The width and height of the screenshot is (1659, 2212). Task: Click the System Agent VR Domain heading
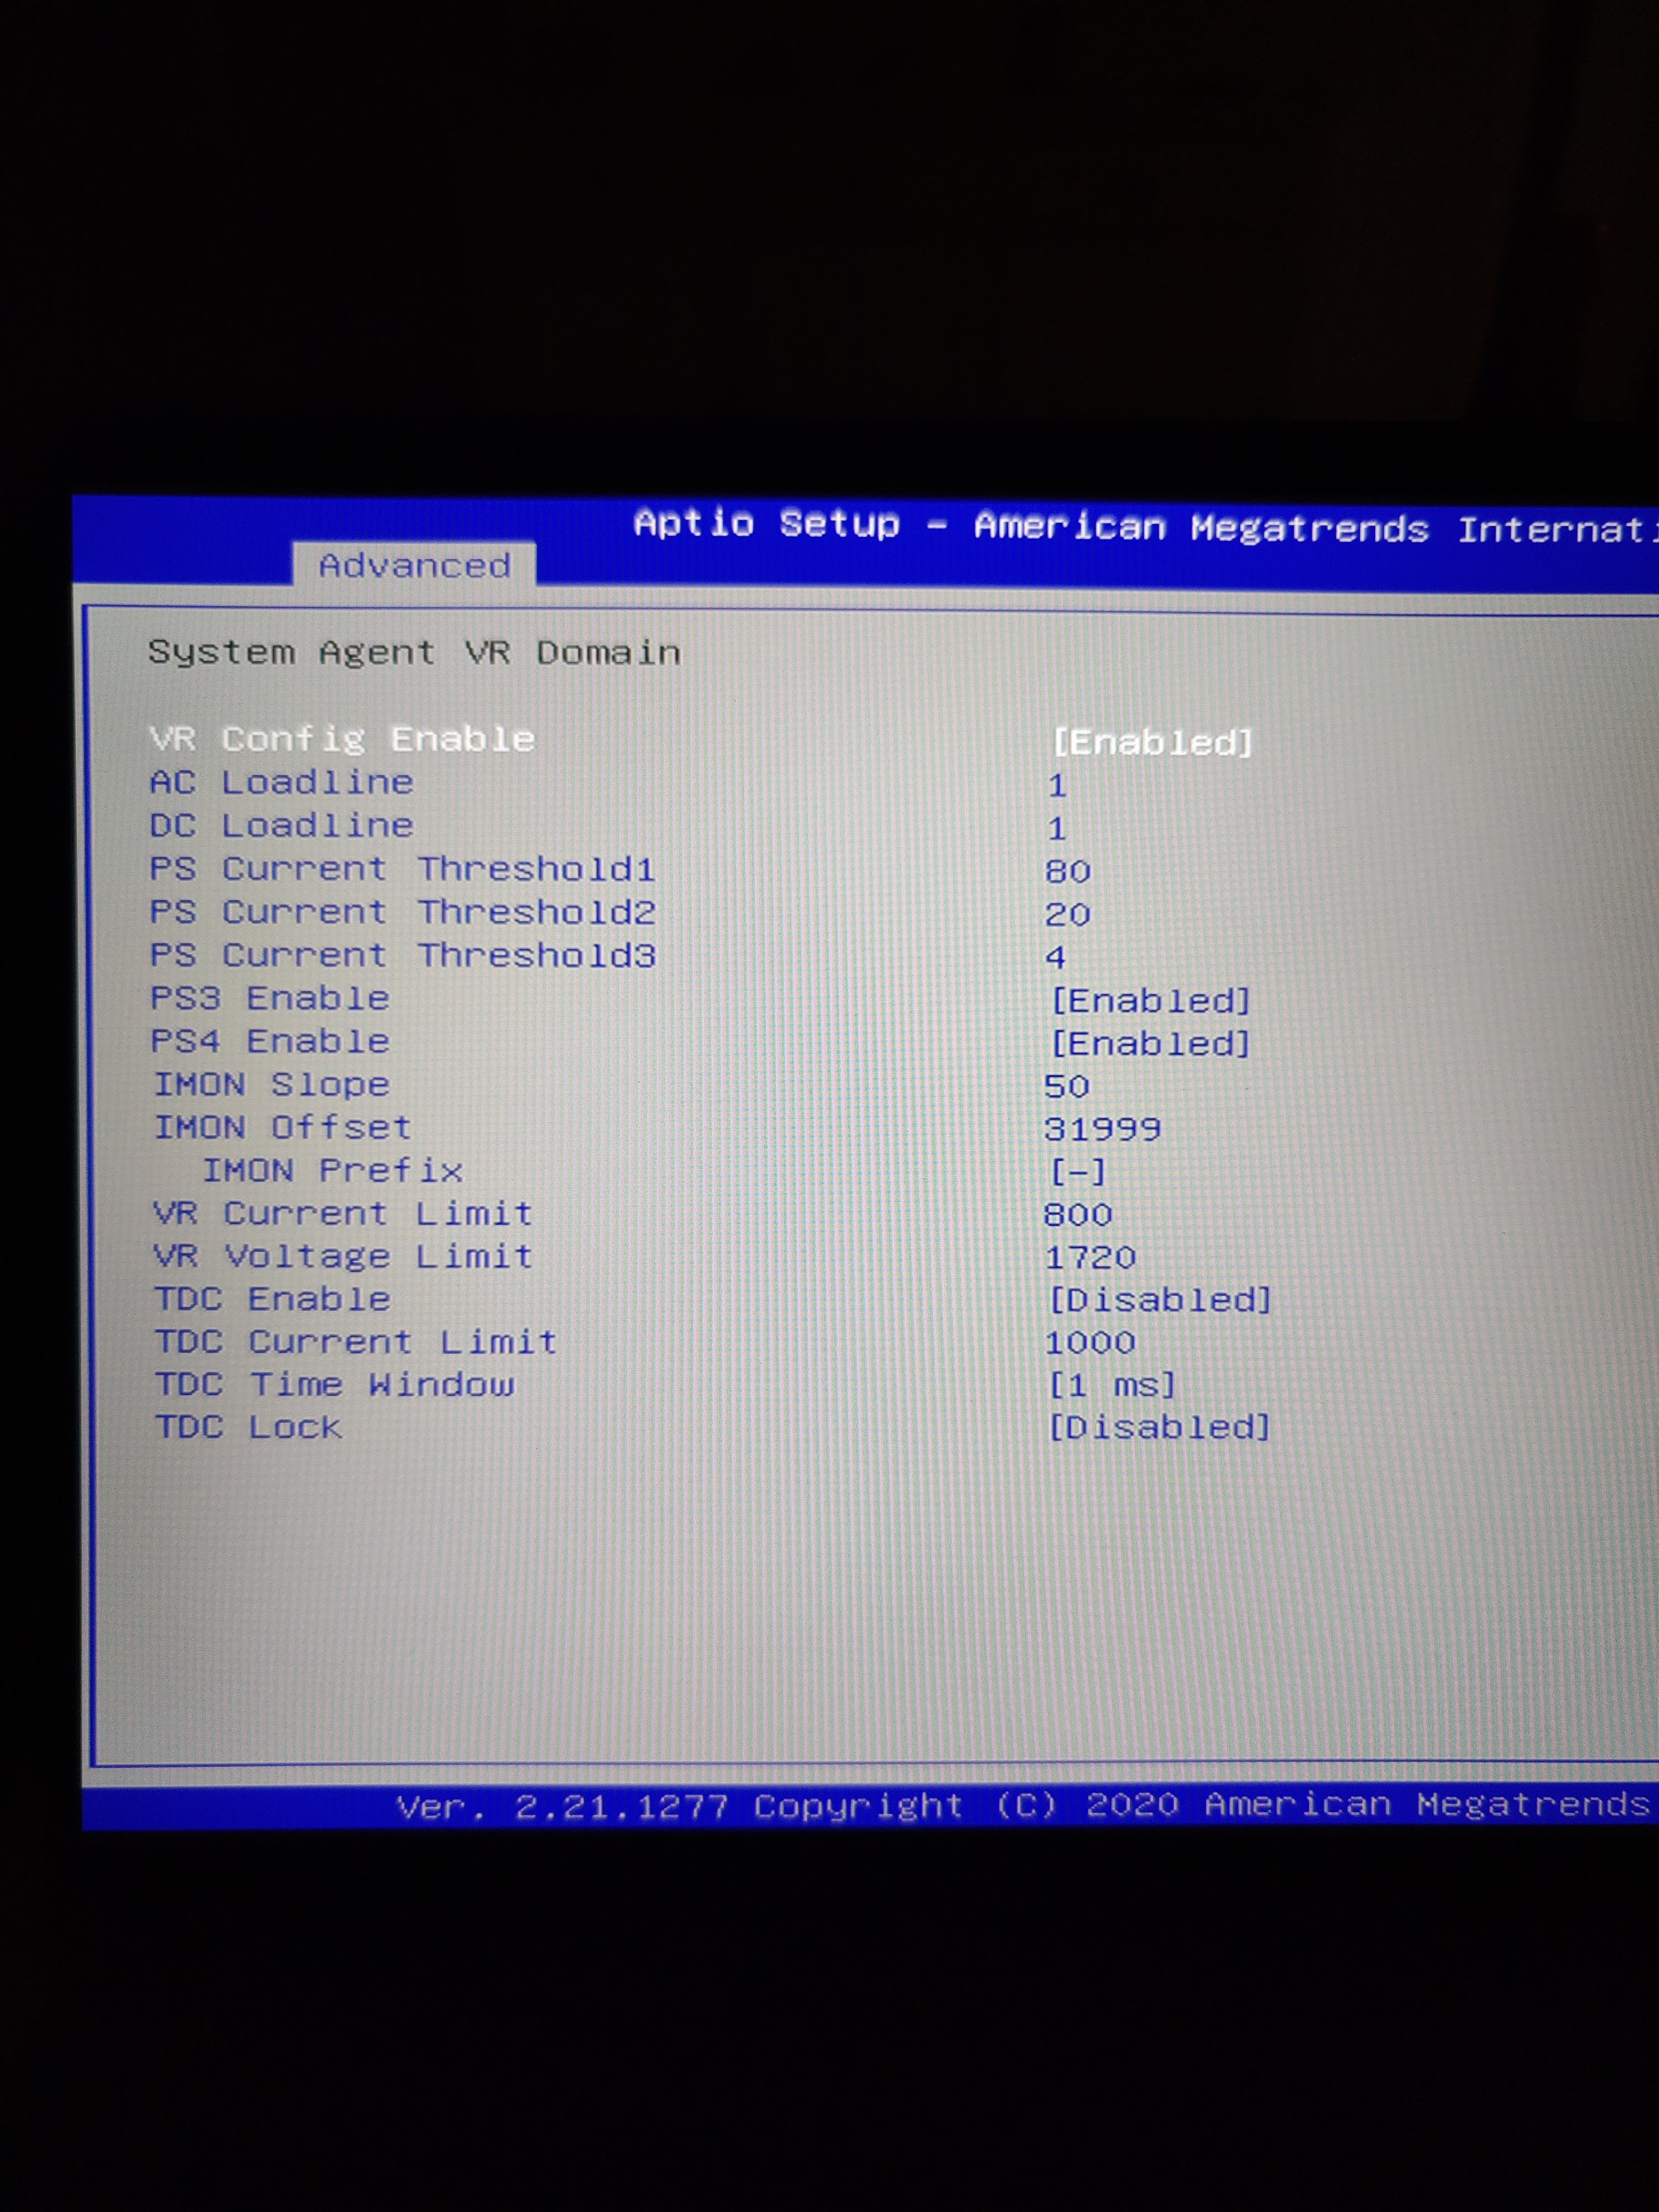point(414,652)
